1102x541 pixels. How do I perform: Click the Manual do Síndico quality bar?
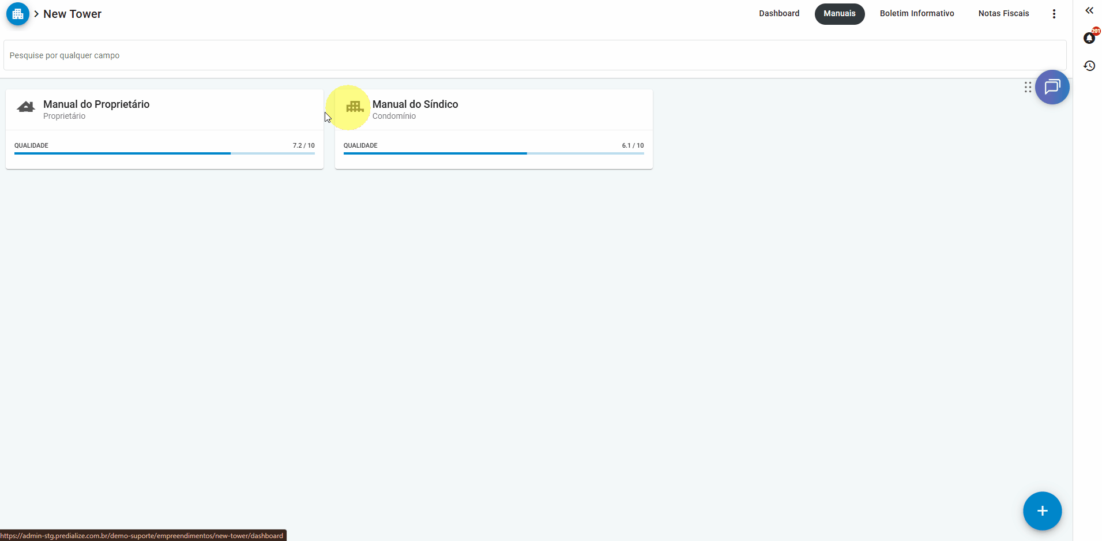coord(494,153)
